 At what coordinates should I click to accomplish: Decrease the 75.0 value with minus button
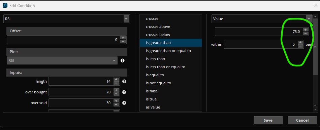306,33
